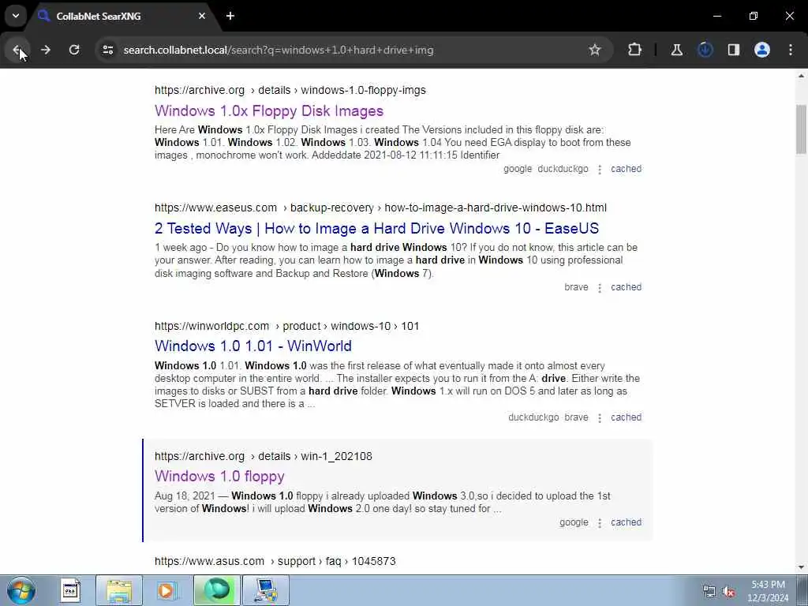Open Chrome's three-dot menu
This screenshot has height=606, width=808.
(790, 50)
